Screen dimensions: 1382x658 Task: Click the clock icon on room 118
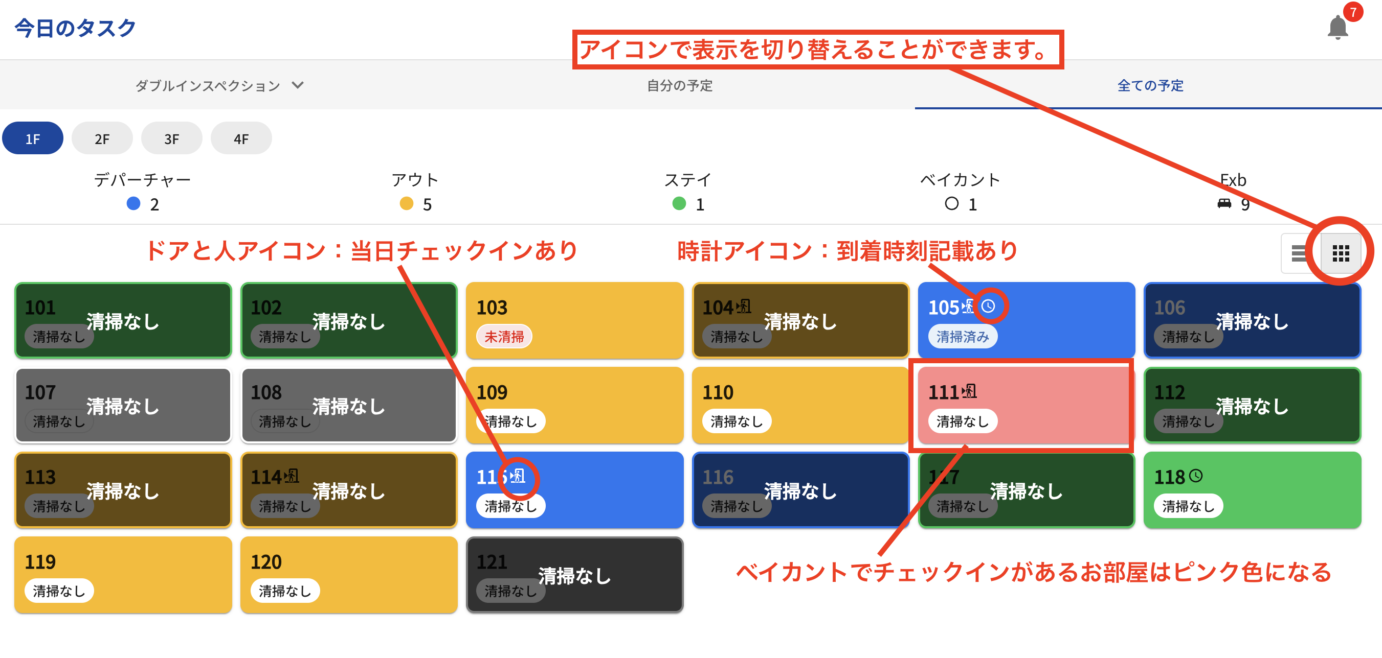coord(1196,476)
